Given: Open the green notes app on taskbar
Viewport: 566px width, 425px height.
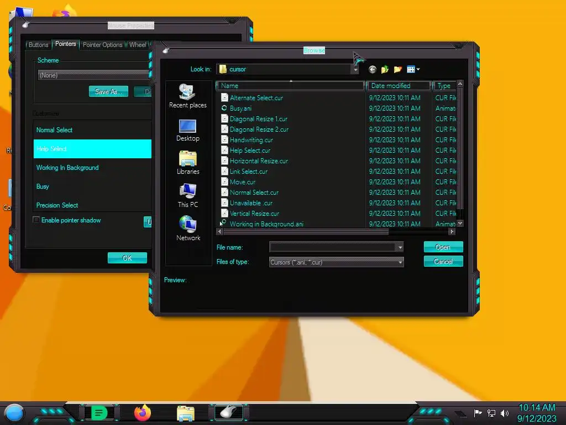Looking at the screenshot, I should [99, 413].
